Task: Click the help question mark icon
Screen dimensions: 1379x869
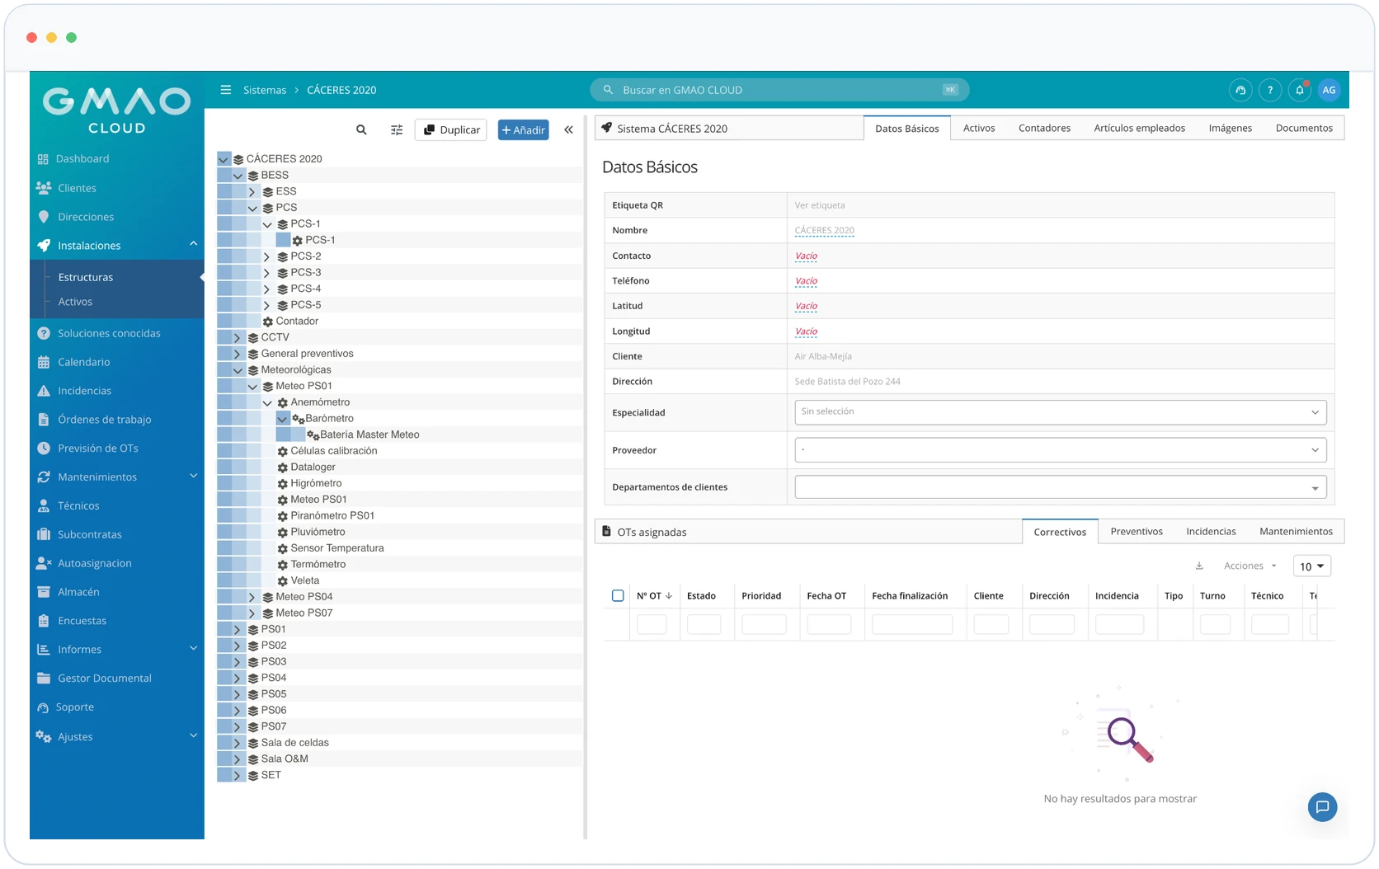Action: click(1270, 90)
